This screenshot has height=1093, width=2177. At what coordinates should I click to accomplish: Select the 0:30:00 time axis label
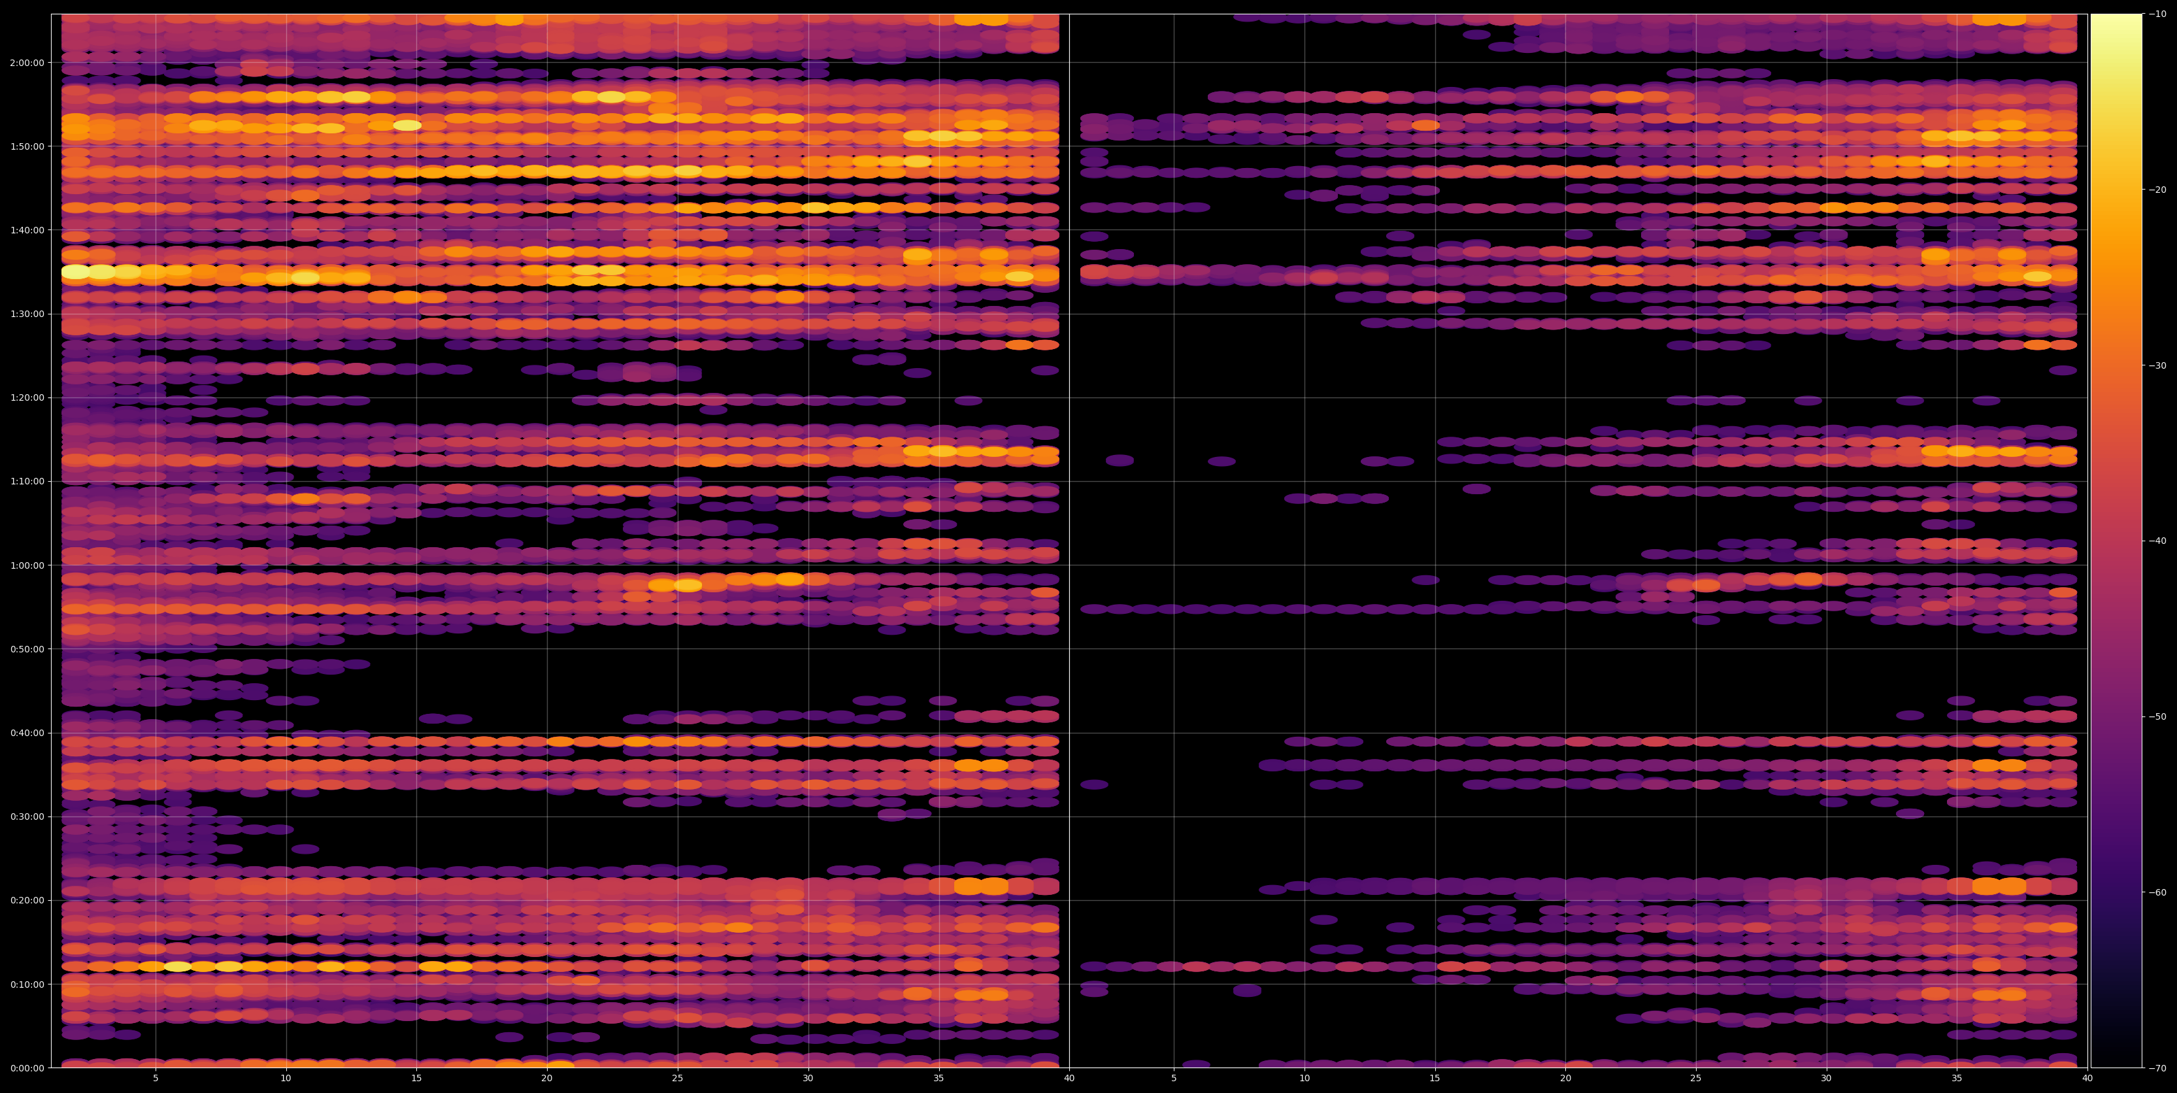27,816
